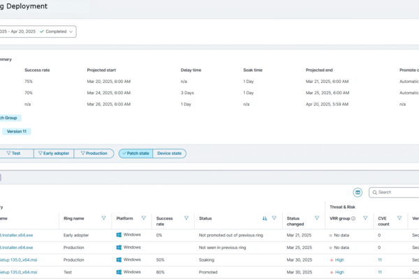Viewport: 419px width, 279px height.
Task: Open the Early adopter installer.x64.exe link
Action: (x=16, y=235)
